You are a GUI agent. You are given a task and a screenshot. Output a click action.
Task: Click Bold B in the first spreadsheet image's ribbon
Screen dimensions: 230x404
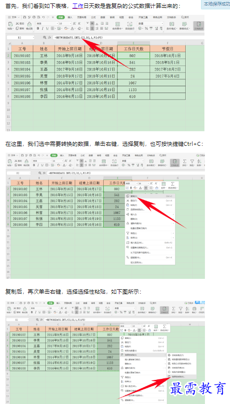click(37, 29)
